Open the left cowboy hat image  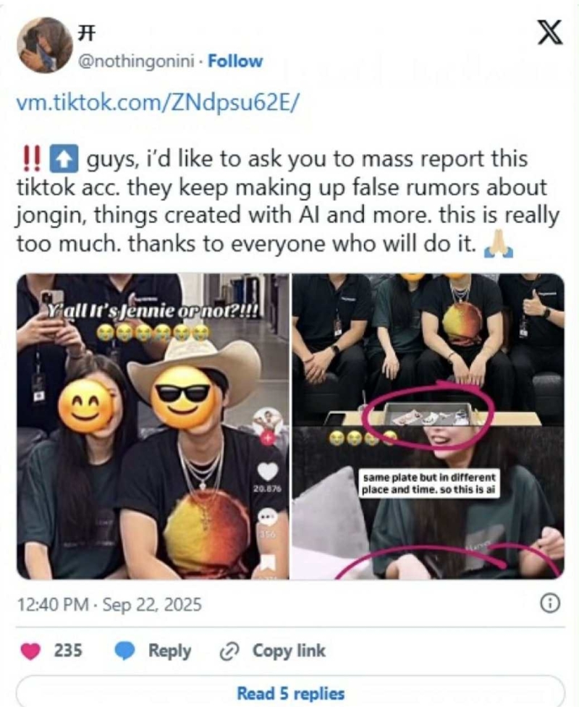click(153, 426)
